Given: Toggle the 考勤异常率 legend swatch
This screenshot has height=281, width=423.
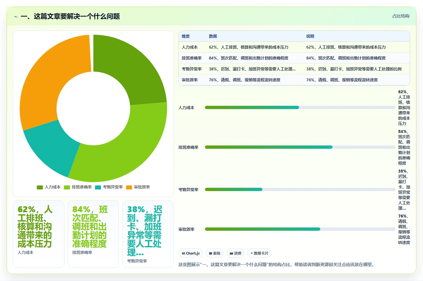Looking at the screenshot, I should coord(98,187).
